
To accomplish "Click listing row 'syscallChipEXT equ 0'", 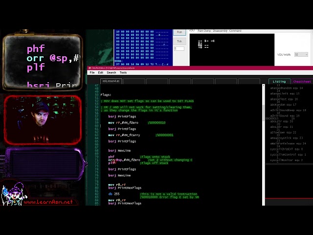I will coord(287,149).
